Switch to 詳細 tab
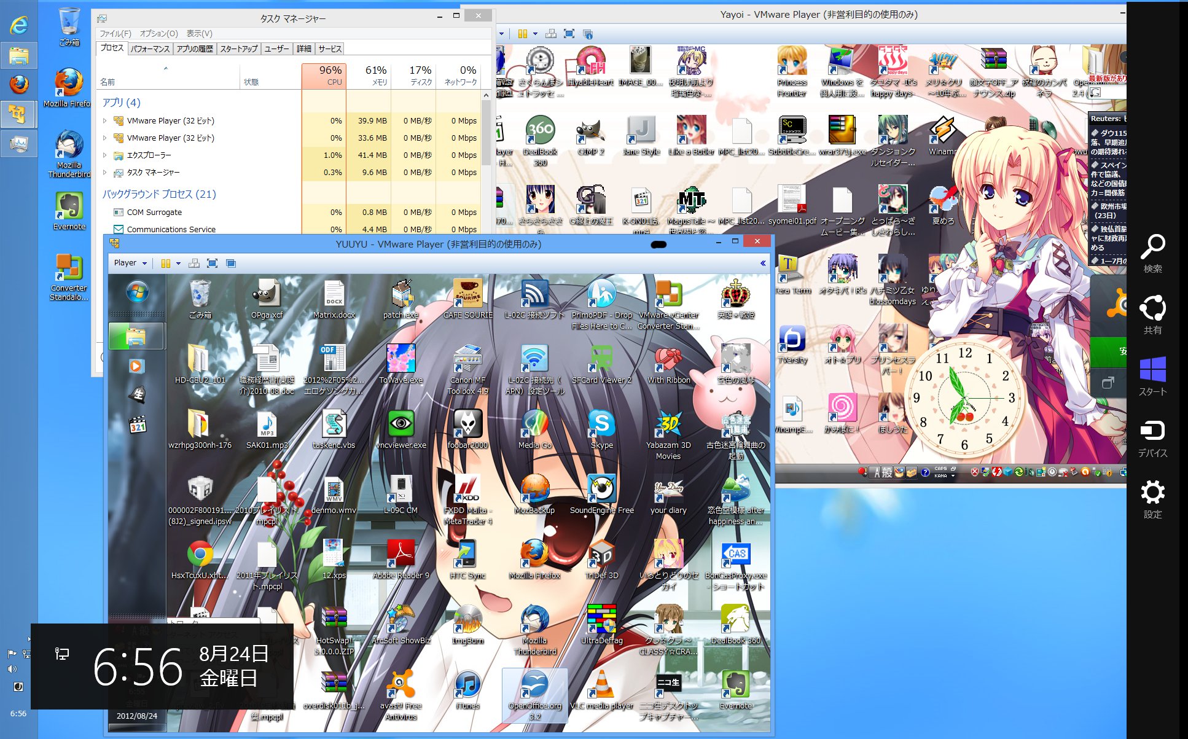1188x739 pixels. [x=304, y=49]
